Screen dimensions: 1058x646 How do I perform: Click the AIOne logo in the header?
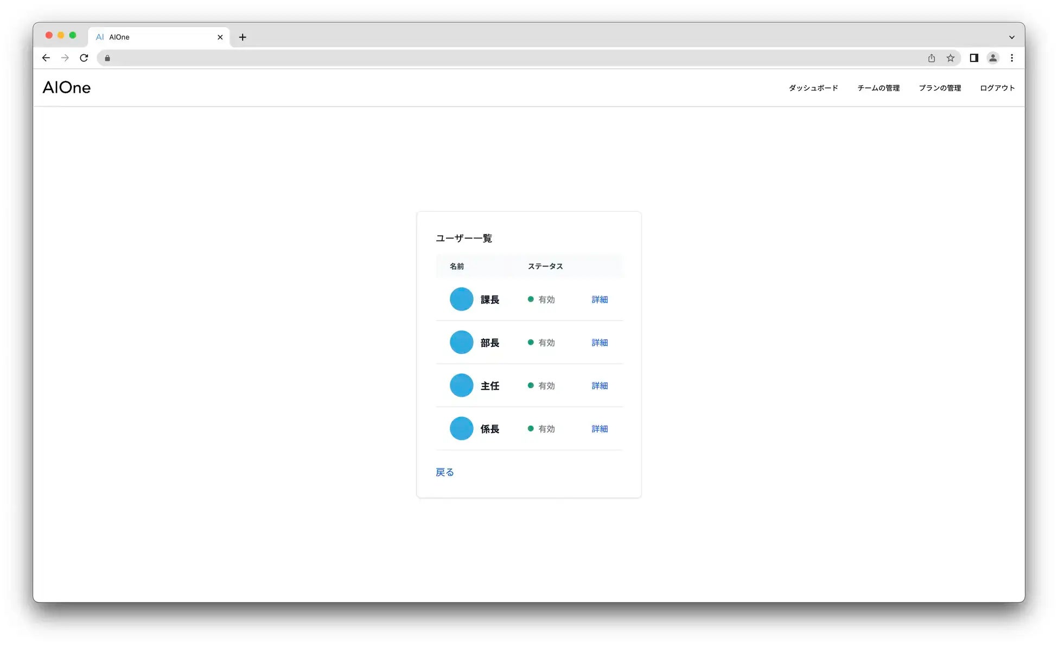[67, 87]
